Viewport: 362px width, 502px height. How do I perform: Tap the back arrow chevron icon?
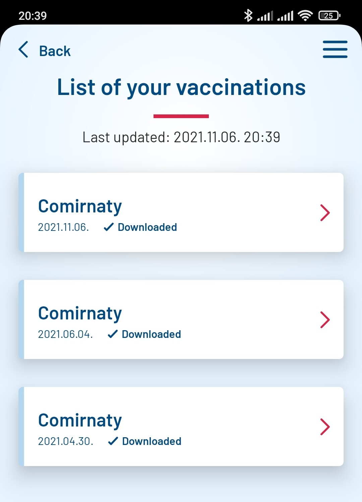pos(23,50)
